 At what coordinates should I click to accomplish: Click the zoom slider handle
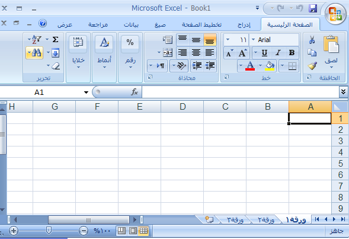click(x=49, y=231)
